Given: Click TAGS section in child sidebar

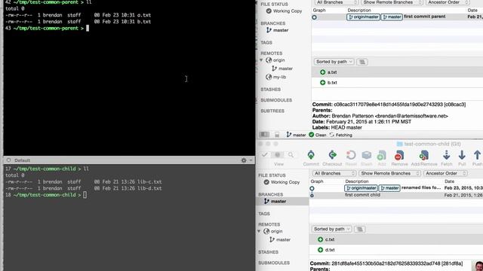Looking at the screenshot, I should click(x=264, y=214).
